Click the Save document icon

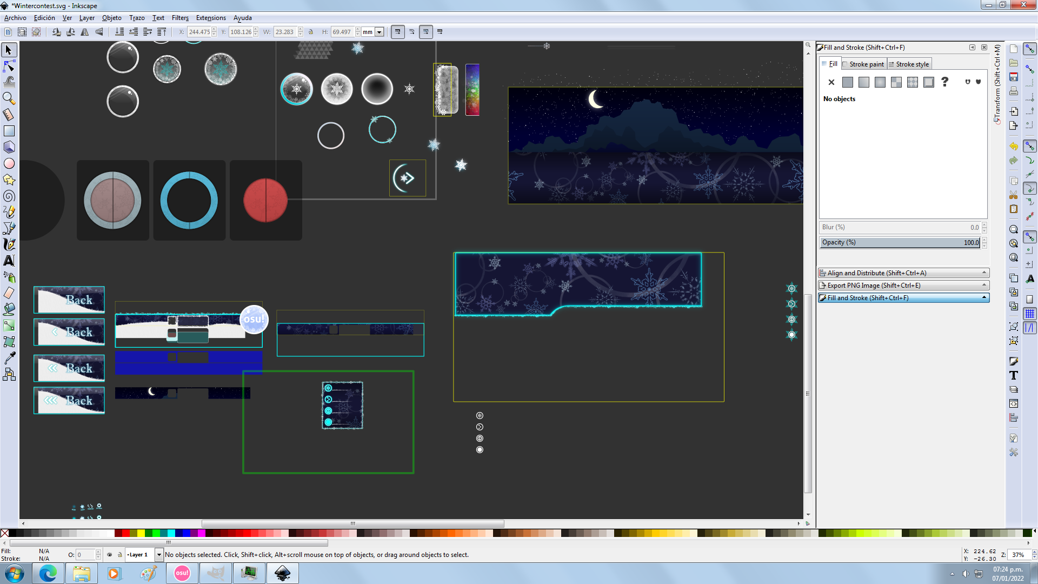(1014, 77)
